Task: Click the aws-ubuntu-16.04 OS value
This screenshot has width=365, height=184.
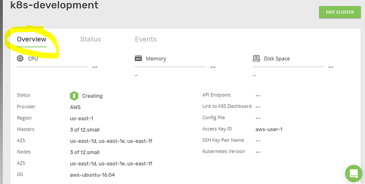Action: coord(92,174)
